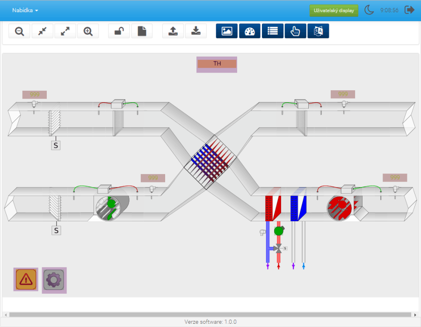Open the settings gear button

54,280
